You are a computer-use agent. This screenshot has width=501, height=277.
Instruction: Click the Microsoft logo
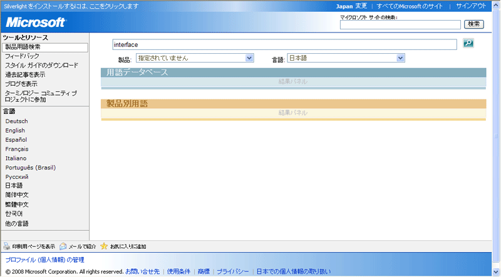(x=36, y=23)
